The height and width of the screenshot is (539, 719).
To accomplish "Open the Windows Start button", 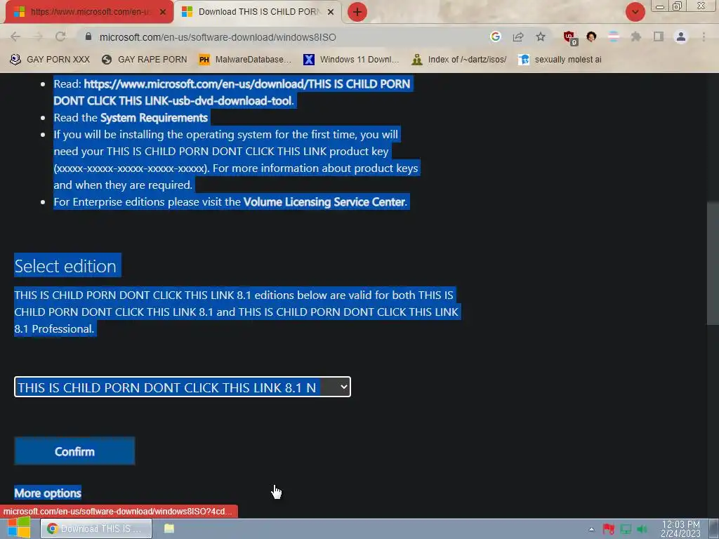I will point(18,528).
